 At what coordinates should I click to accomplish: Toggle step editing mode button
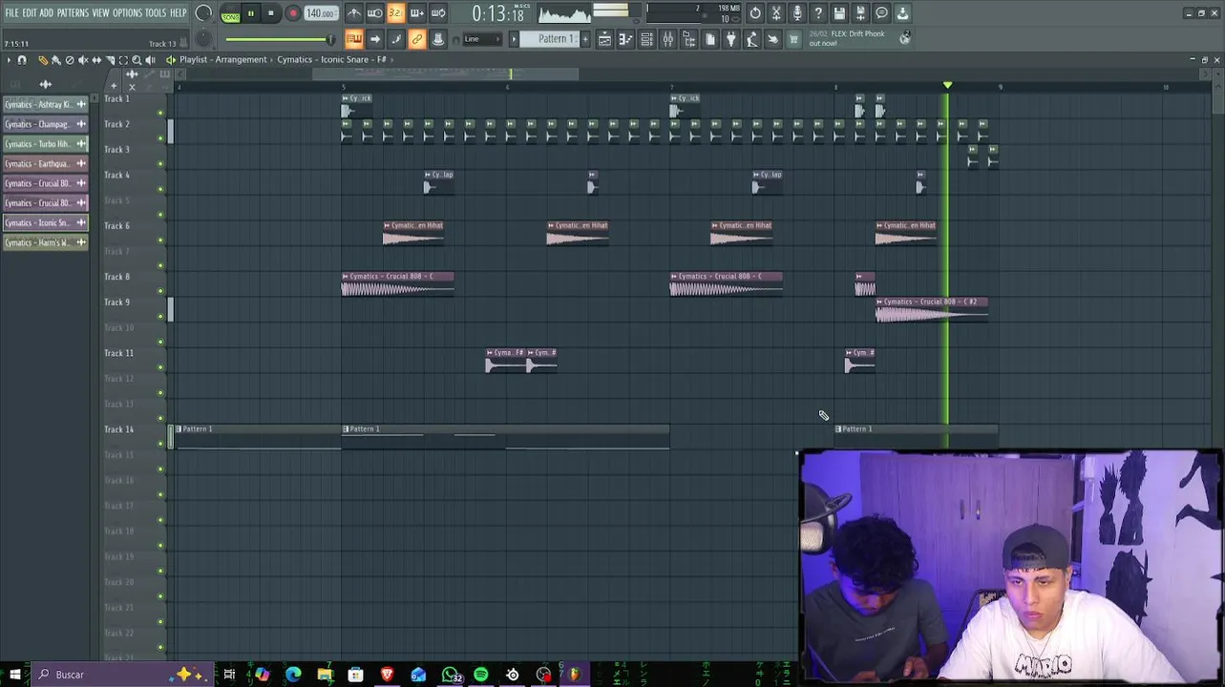click(x=395, y=39)
